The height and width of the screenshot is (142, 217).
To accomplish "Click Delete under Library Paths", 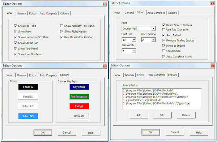I will pos(186,115).
